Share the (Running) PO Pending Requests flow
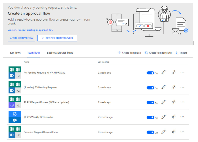The height and width of the screenshot is (142, 198). (x=174, y=87)
